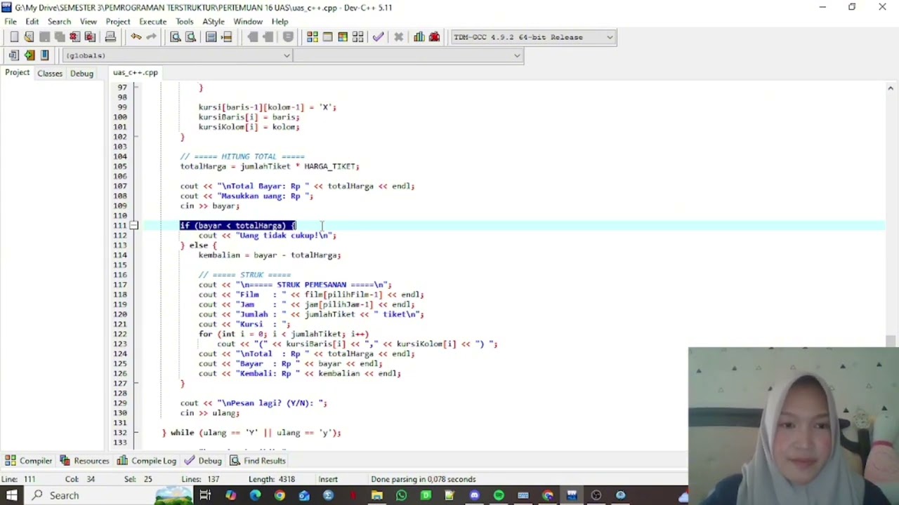Select the uas_c++.cpp editor tab
Image resolution: width=899 pixels, height=505 pixels.
click(136, 73)
